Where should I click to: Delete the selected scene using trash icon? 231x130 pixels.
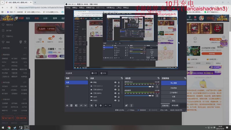click(x=71, y=105)
